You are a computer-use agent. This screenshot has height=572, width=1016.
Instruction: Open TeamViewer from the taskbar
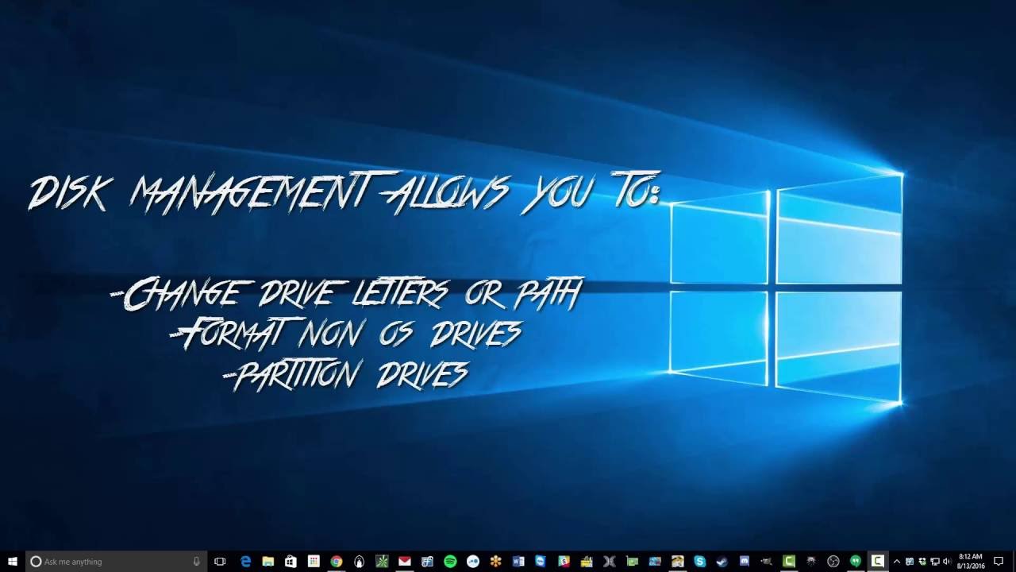pos(541,561)
